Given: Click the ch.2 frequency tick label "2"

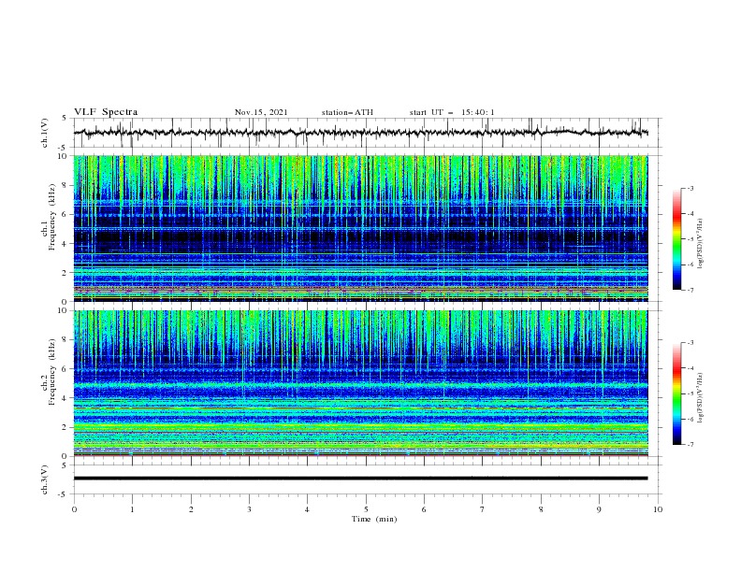Looking at the screenshot, I should coord(65,427).
